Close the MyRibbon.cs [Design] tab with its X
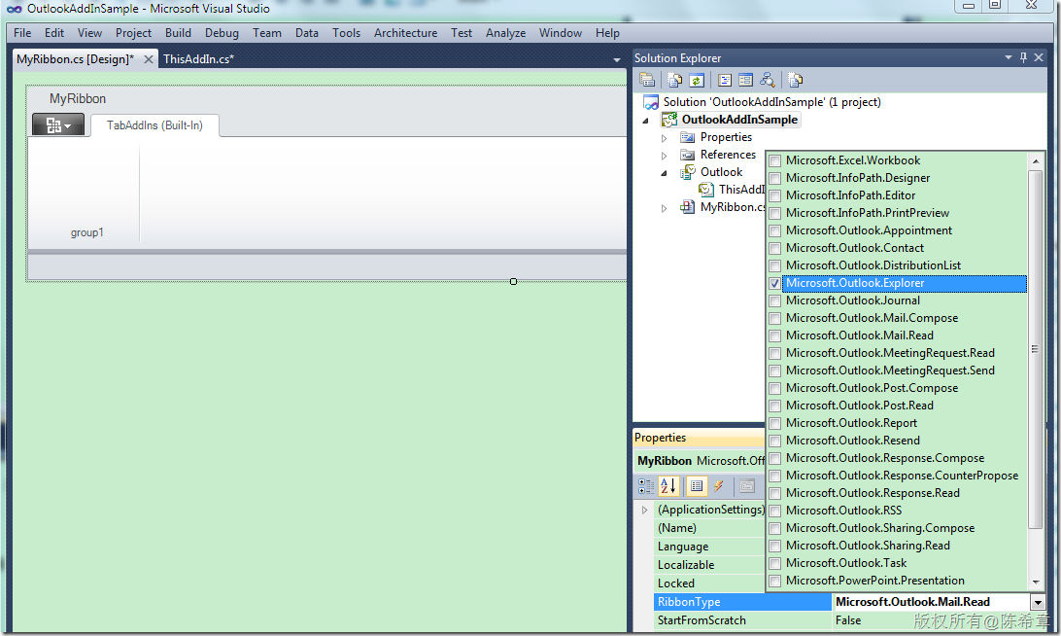1061x636 pixels. tap(149, 59)
